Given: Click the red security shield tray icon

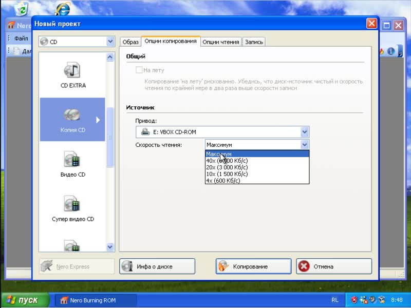Looking at the screenshot, I should click(x=354, y=300).
